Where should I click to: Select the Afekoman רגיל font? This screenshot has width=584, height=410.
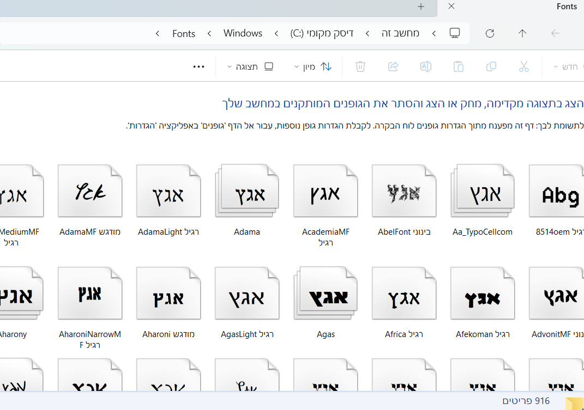click(483, 293)
